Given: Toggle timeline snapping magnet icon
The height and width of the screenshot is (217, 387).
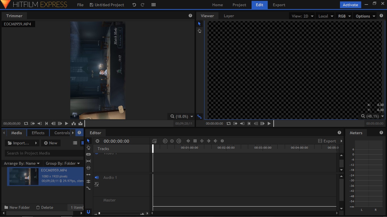Looking at the screenshot, I should pyautogui.click(x=88, y=212).
